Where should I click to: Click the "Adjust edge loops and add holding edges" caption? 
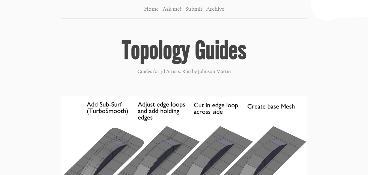tap(161, 111)
